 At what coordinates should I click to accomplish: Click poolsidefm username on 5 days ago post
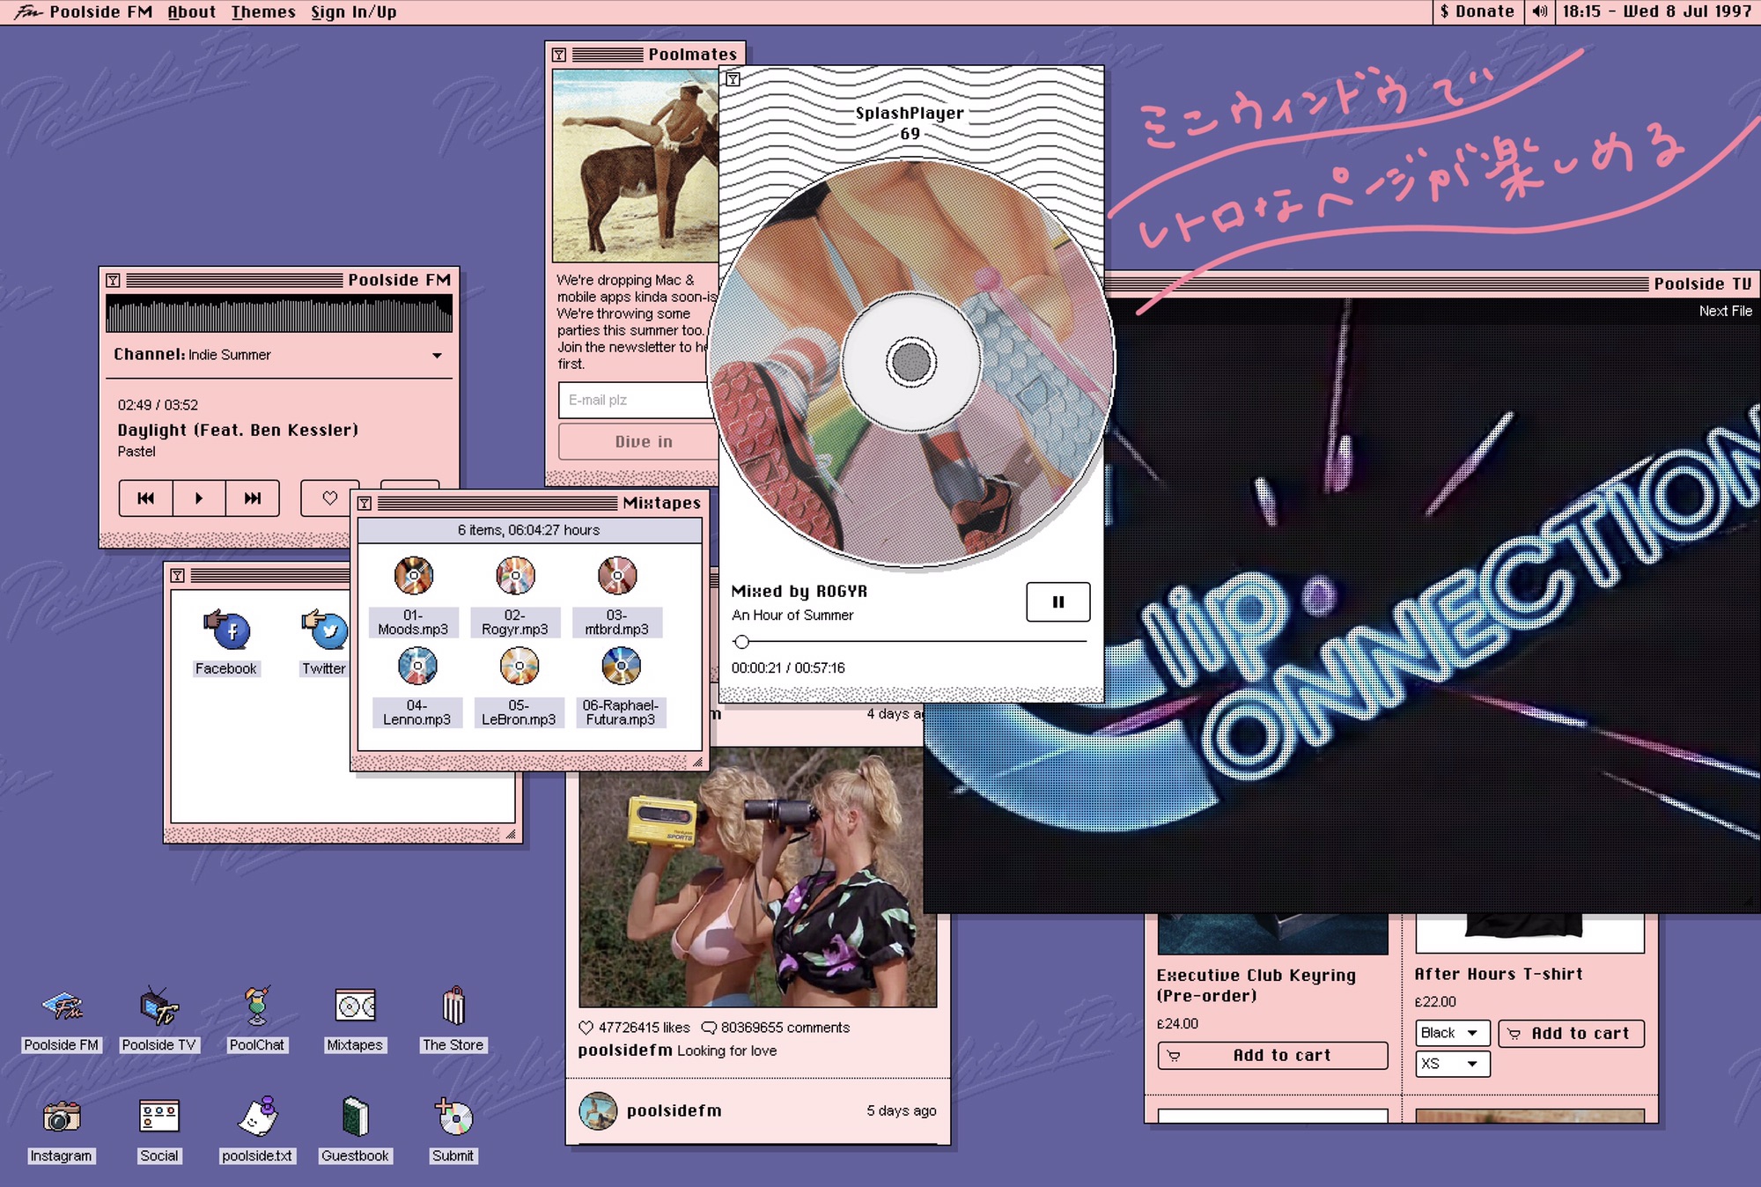(x=674, y=1111)
